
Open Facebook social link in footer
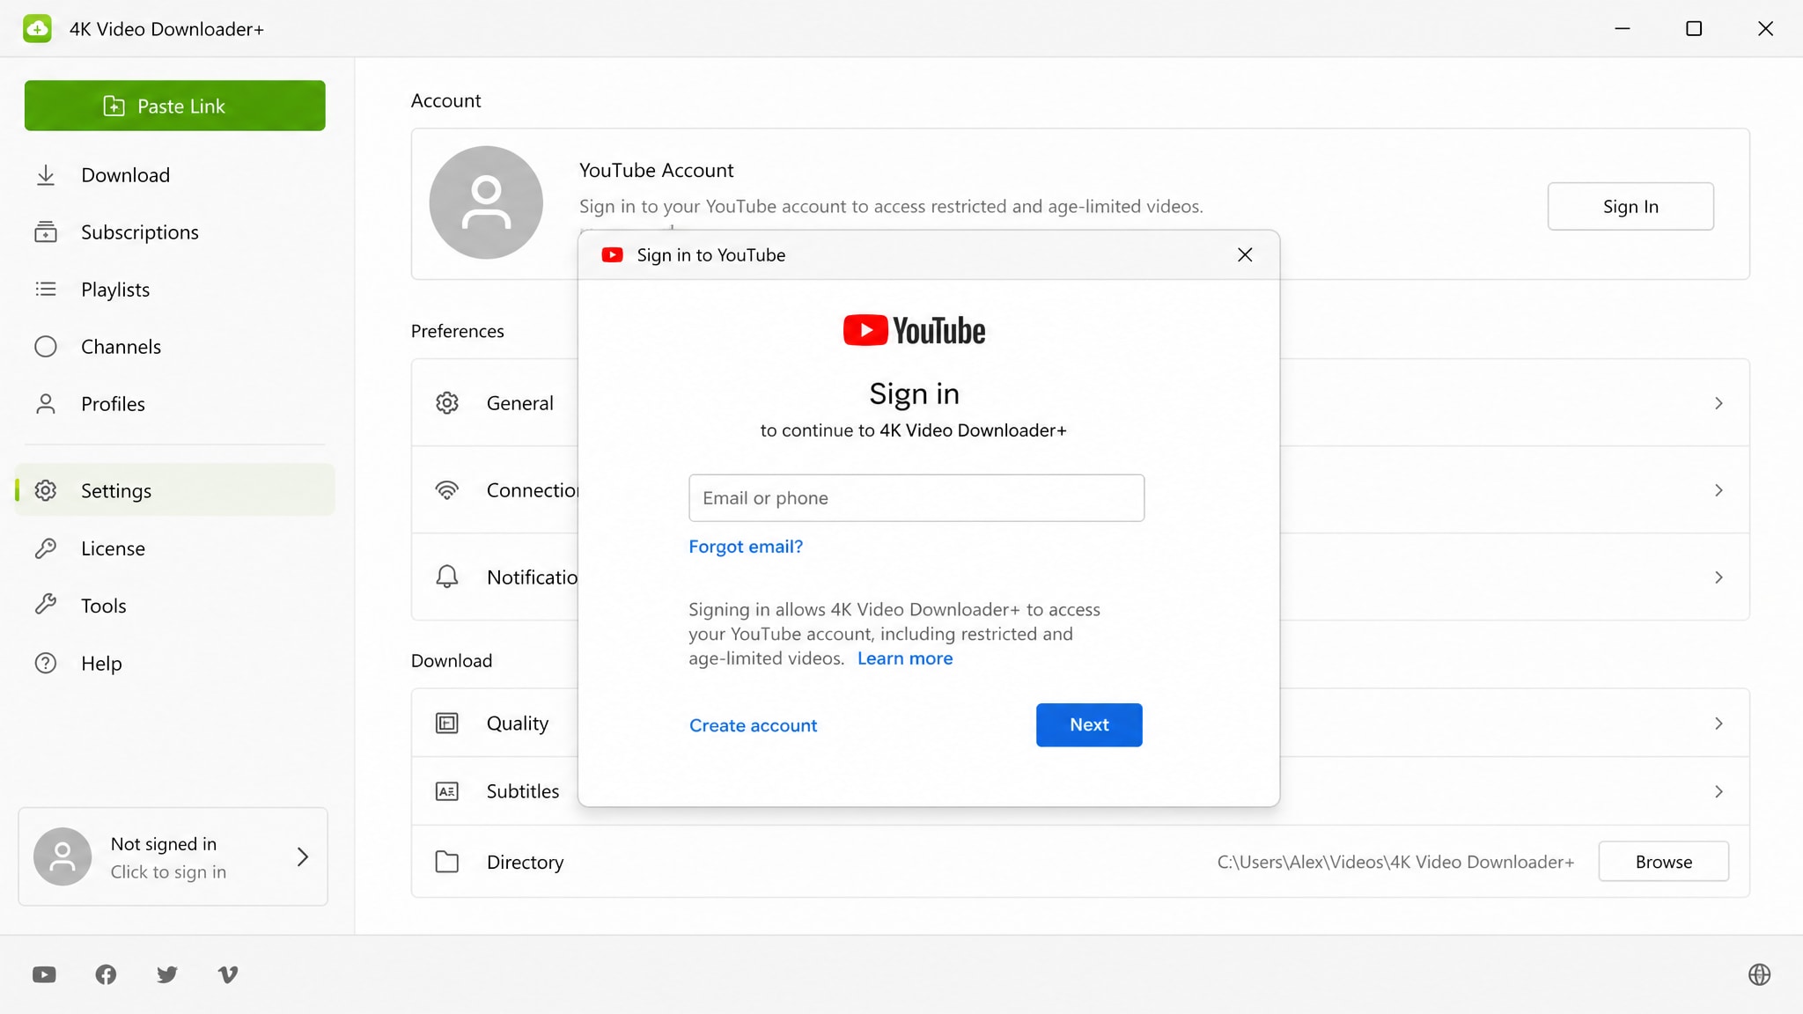point(106,974)
